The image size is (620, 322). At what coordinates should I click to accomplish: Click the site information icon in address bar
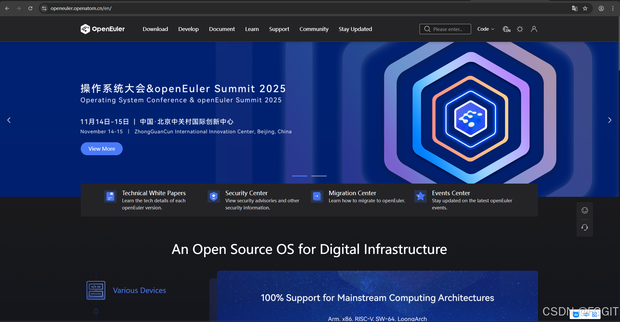[45, 8]
